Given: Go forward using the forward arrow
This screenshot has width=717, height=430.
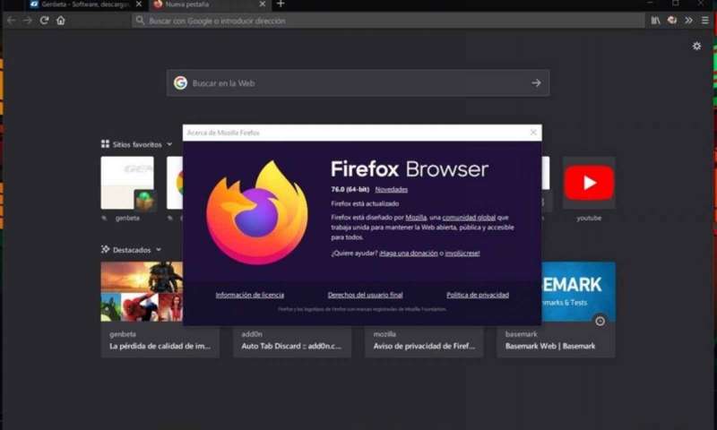Looking at the screenshot, I should (x=28, y=21).
